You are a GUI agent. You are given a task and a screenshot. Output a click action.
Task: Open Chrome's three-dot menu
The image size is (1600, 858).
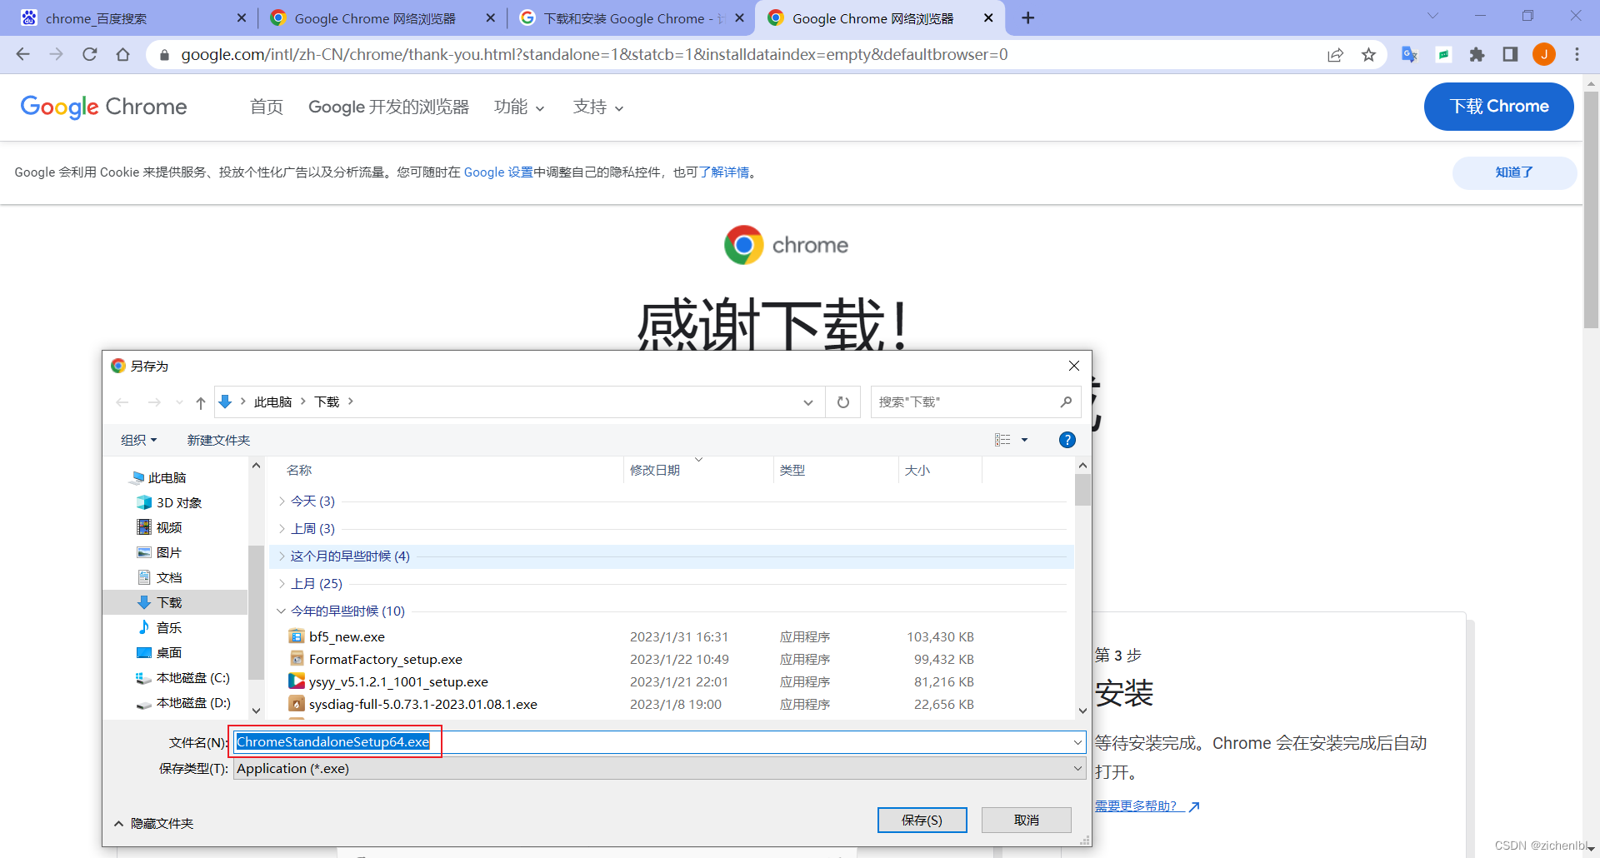pos(1577,54)
